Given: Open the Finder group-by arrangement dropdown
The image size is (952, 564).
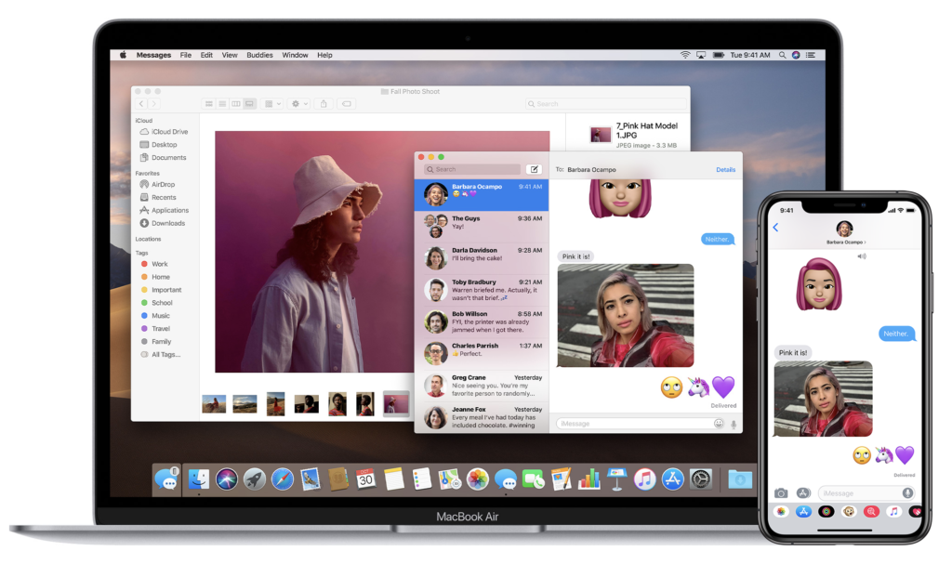Looking at the screenshot, I should (x=272, y=104).
